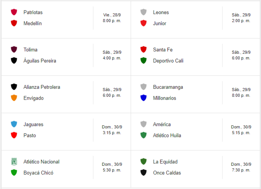Screen dimensions: 261x189
Task: Click the Deportivo Cali green shield
Action: [143, 61]
